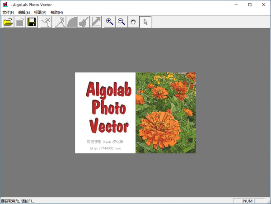Open an image with the folder icon
The image size is (271, 204).
tap(8, 22)
